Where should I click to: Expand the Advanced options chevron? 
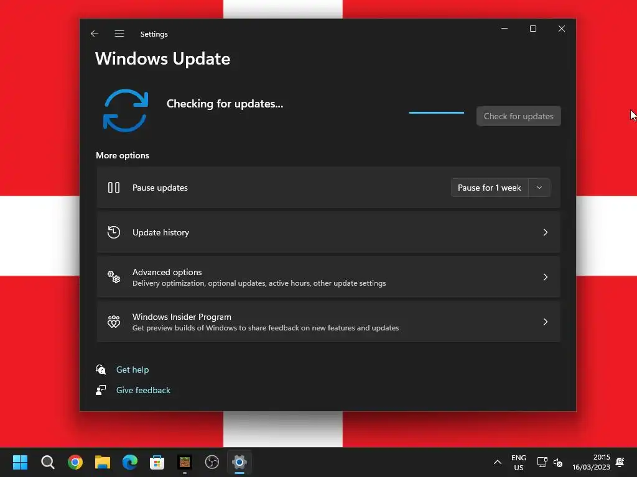click(x=545, y=277)
